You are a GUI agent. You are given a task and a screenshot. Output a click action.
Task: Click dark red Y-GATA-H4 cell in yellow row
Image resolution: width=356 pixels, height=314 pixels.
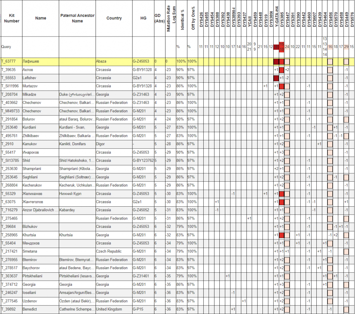[276, 62]
